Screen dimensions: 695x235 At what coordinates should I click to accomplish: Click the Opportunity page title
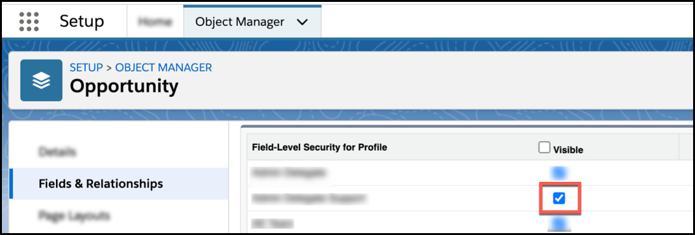pyautogui.click(x=124, y=87)
